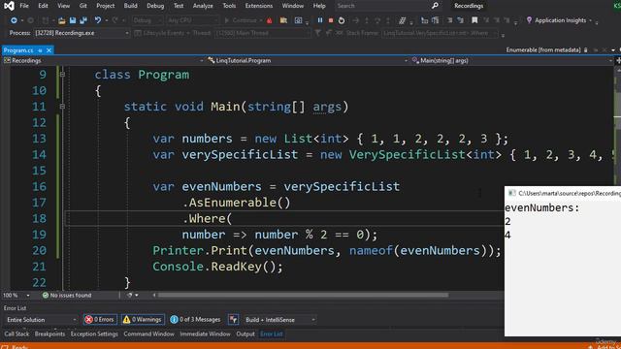Open the Application Insights dropdown arrow
The width and height of the screenshot is (621, 349).
pyautogui.click(x=590, y=20)
